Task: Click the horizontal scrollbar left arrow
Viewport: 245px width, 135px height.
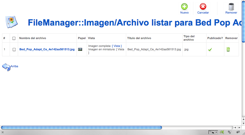Action: point(235,127)
